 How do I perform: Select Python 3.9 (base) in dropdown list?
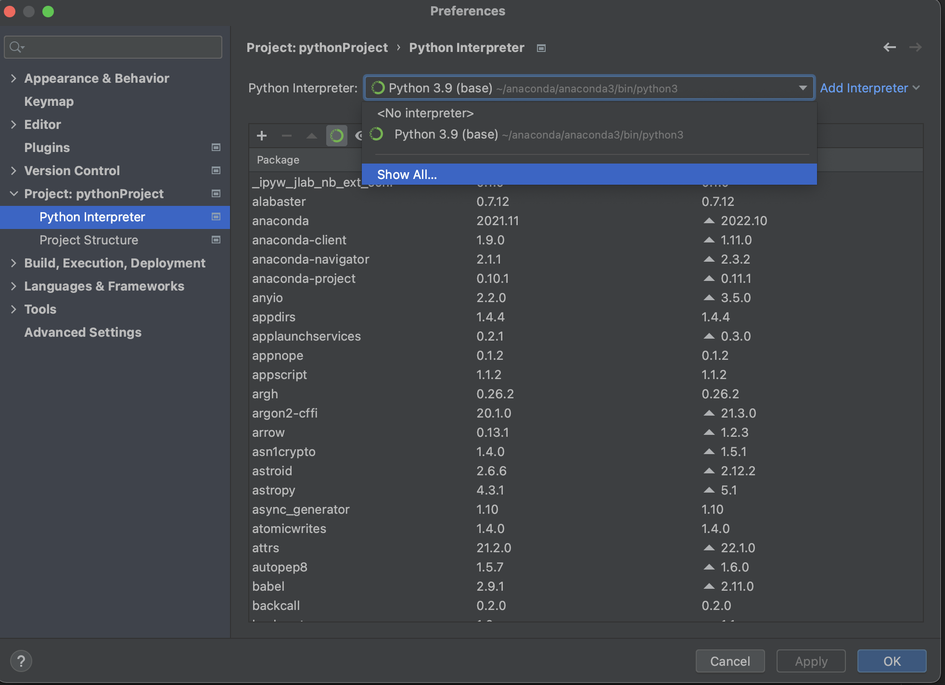tap(589, 134)
